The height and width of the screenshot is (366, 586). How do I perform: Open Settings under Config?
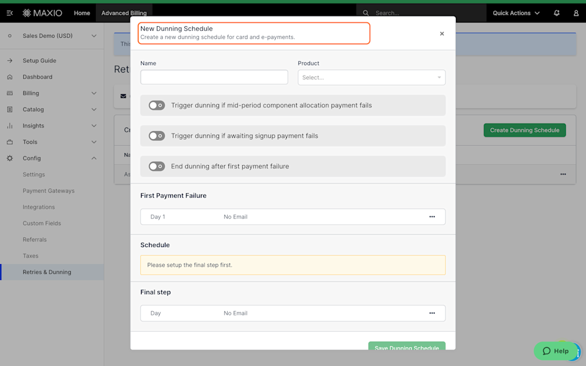(34, 174)
